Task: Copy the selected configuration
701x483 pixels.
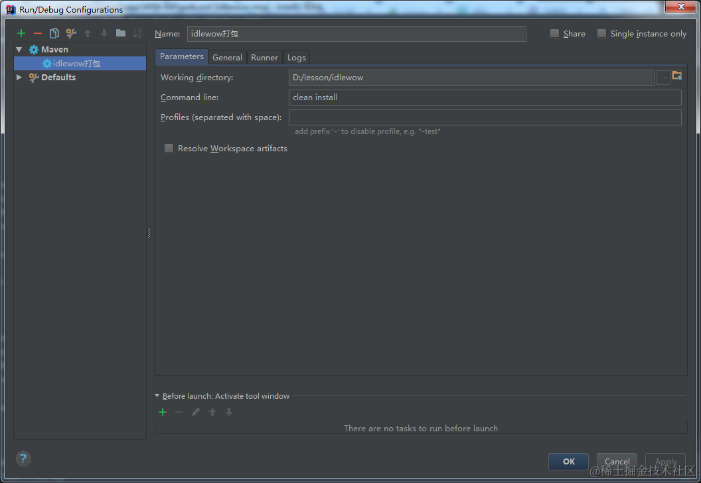Action: click(54, 33)
